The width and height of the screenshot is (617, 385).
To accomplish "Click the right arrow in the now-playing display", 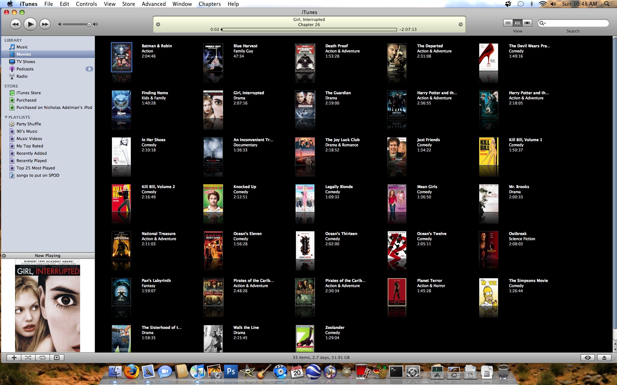I will (461, 25).
